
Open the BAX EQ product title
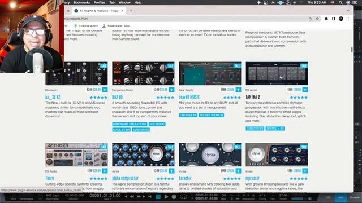pos(117,97)
